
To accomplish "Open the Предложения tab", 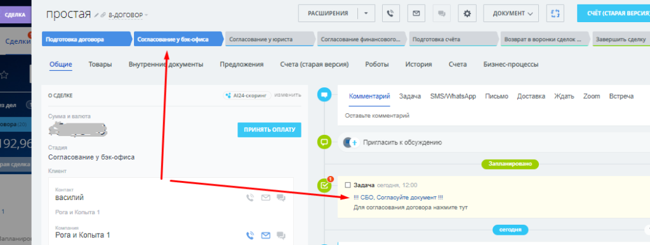I will [242, 65].
